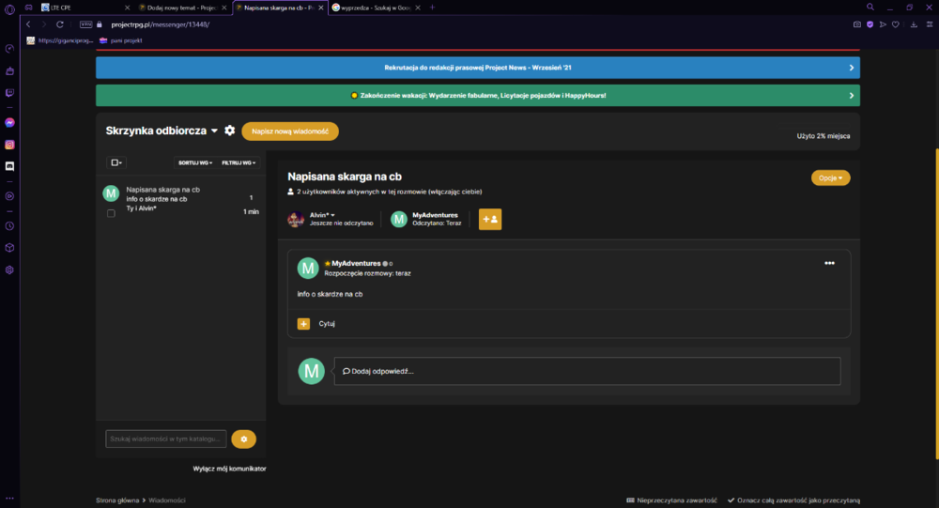This screenshot has height=508, width=939.
Task: Open the Zakończenie wakacji announcement banner
Action: point(478,95)
